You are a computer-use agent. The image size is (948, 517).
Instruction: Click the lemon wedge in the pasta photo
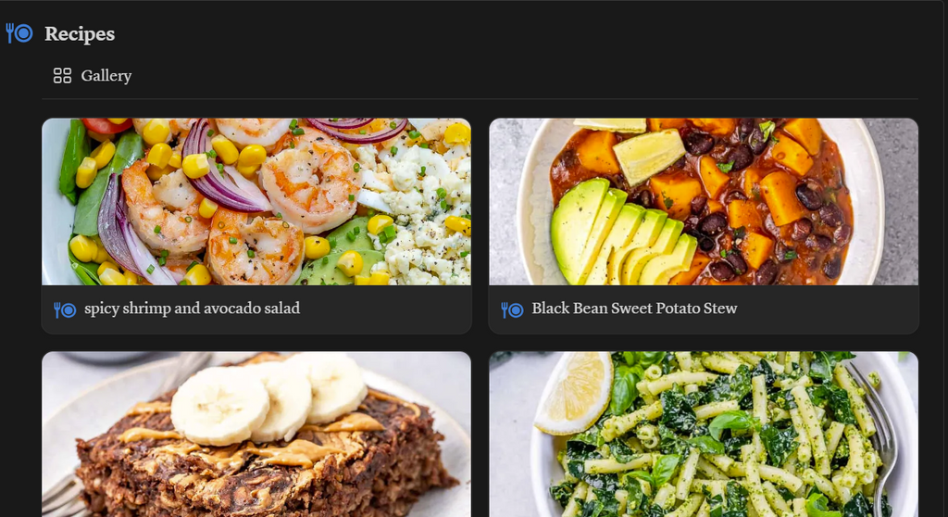click(573, 392)
